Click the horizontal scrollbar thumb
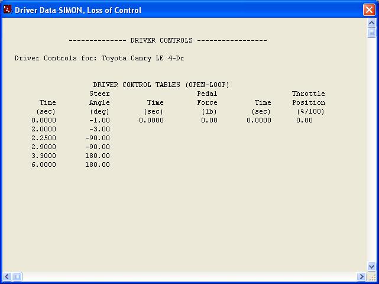 18,276
